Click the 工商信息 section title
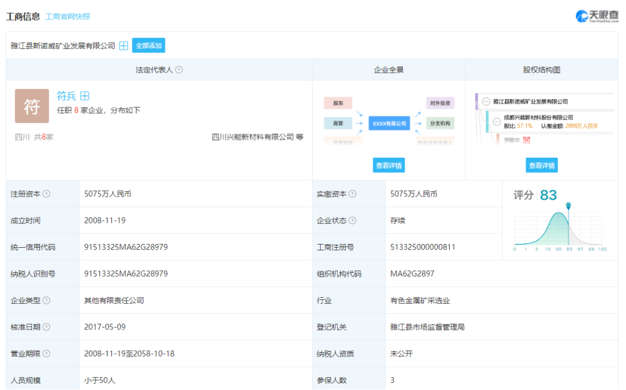 pos(23,16)
